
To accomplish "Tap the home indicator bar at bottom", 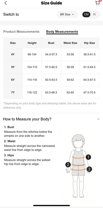I will click(51, 205).
